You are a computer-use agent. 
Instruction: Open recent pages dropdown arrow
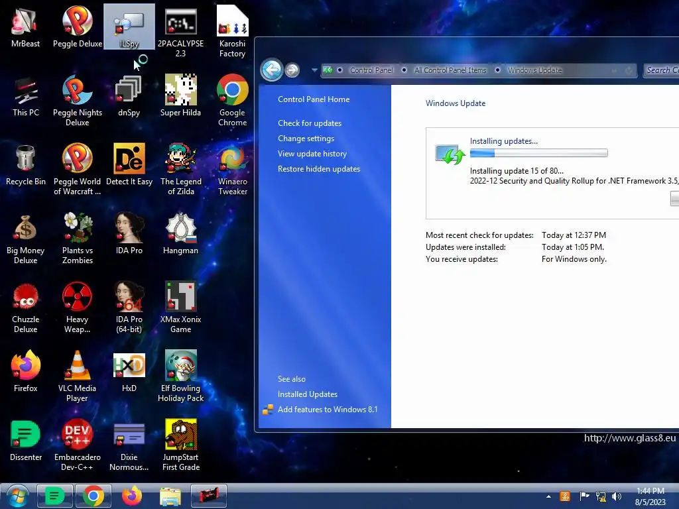314,70
